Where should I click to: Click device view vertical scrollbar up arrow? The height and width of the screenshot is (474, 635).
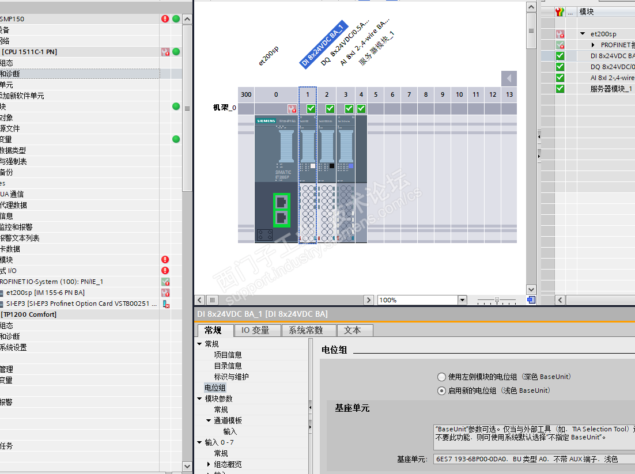531,7
